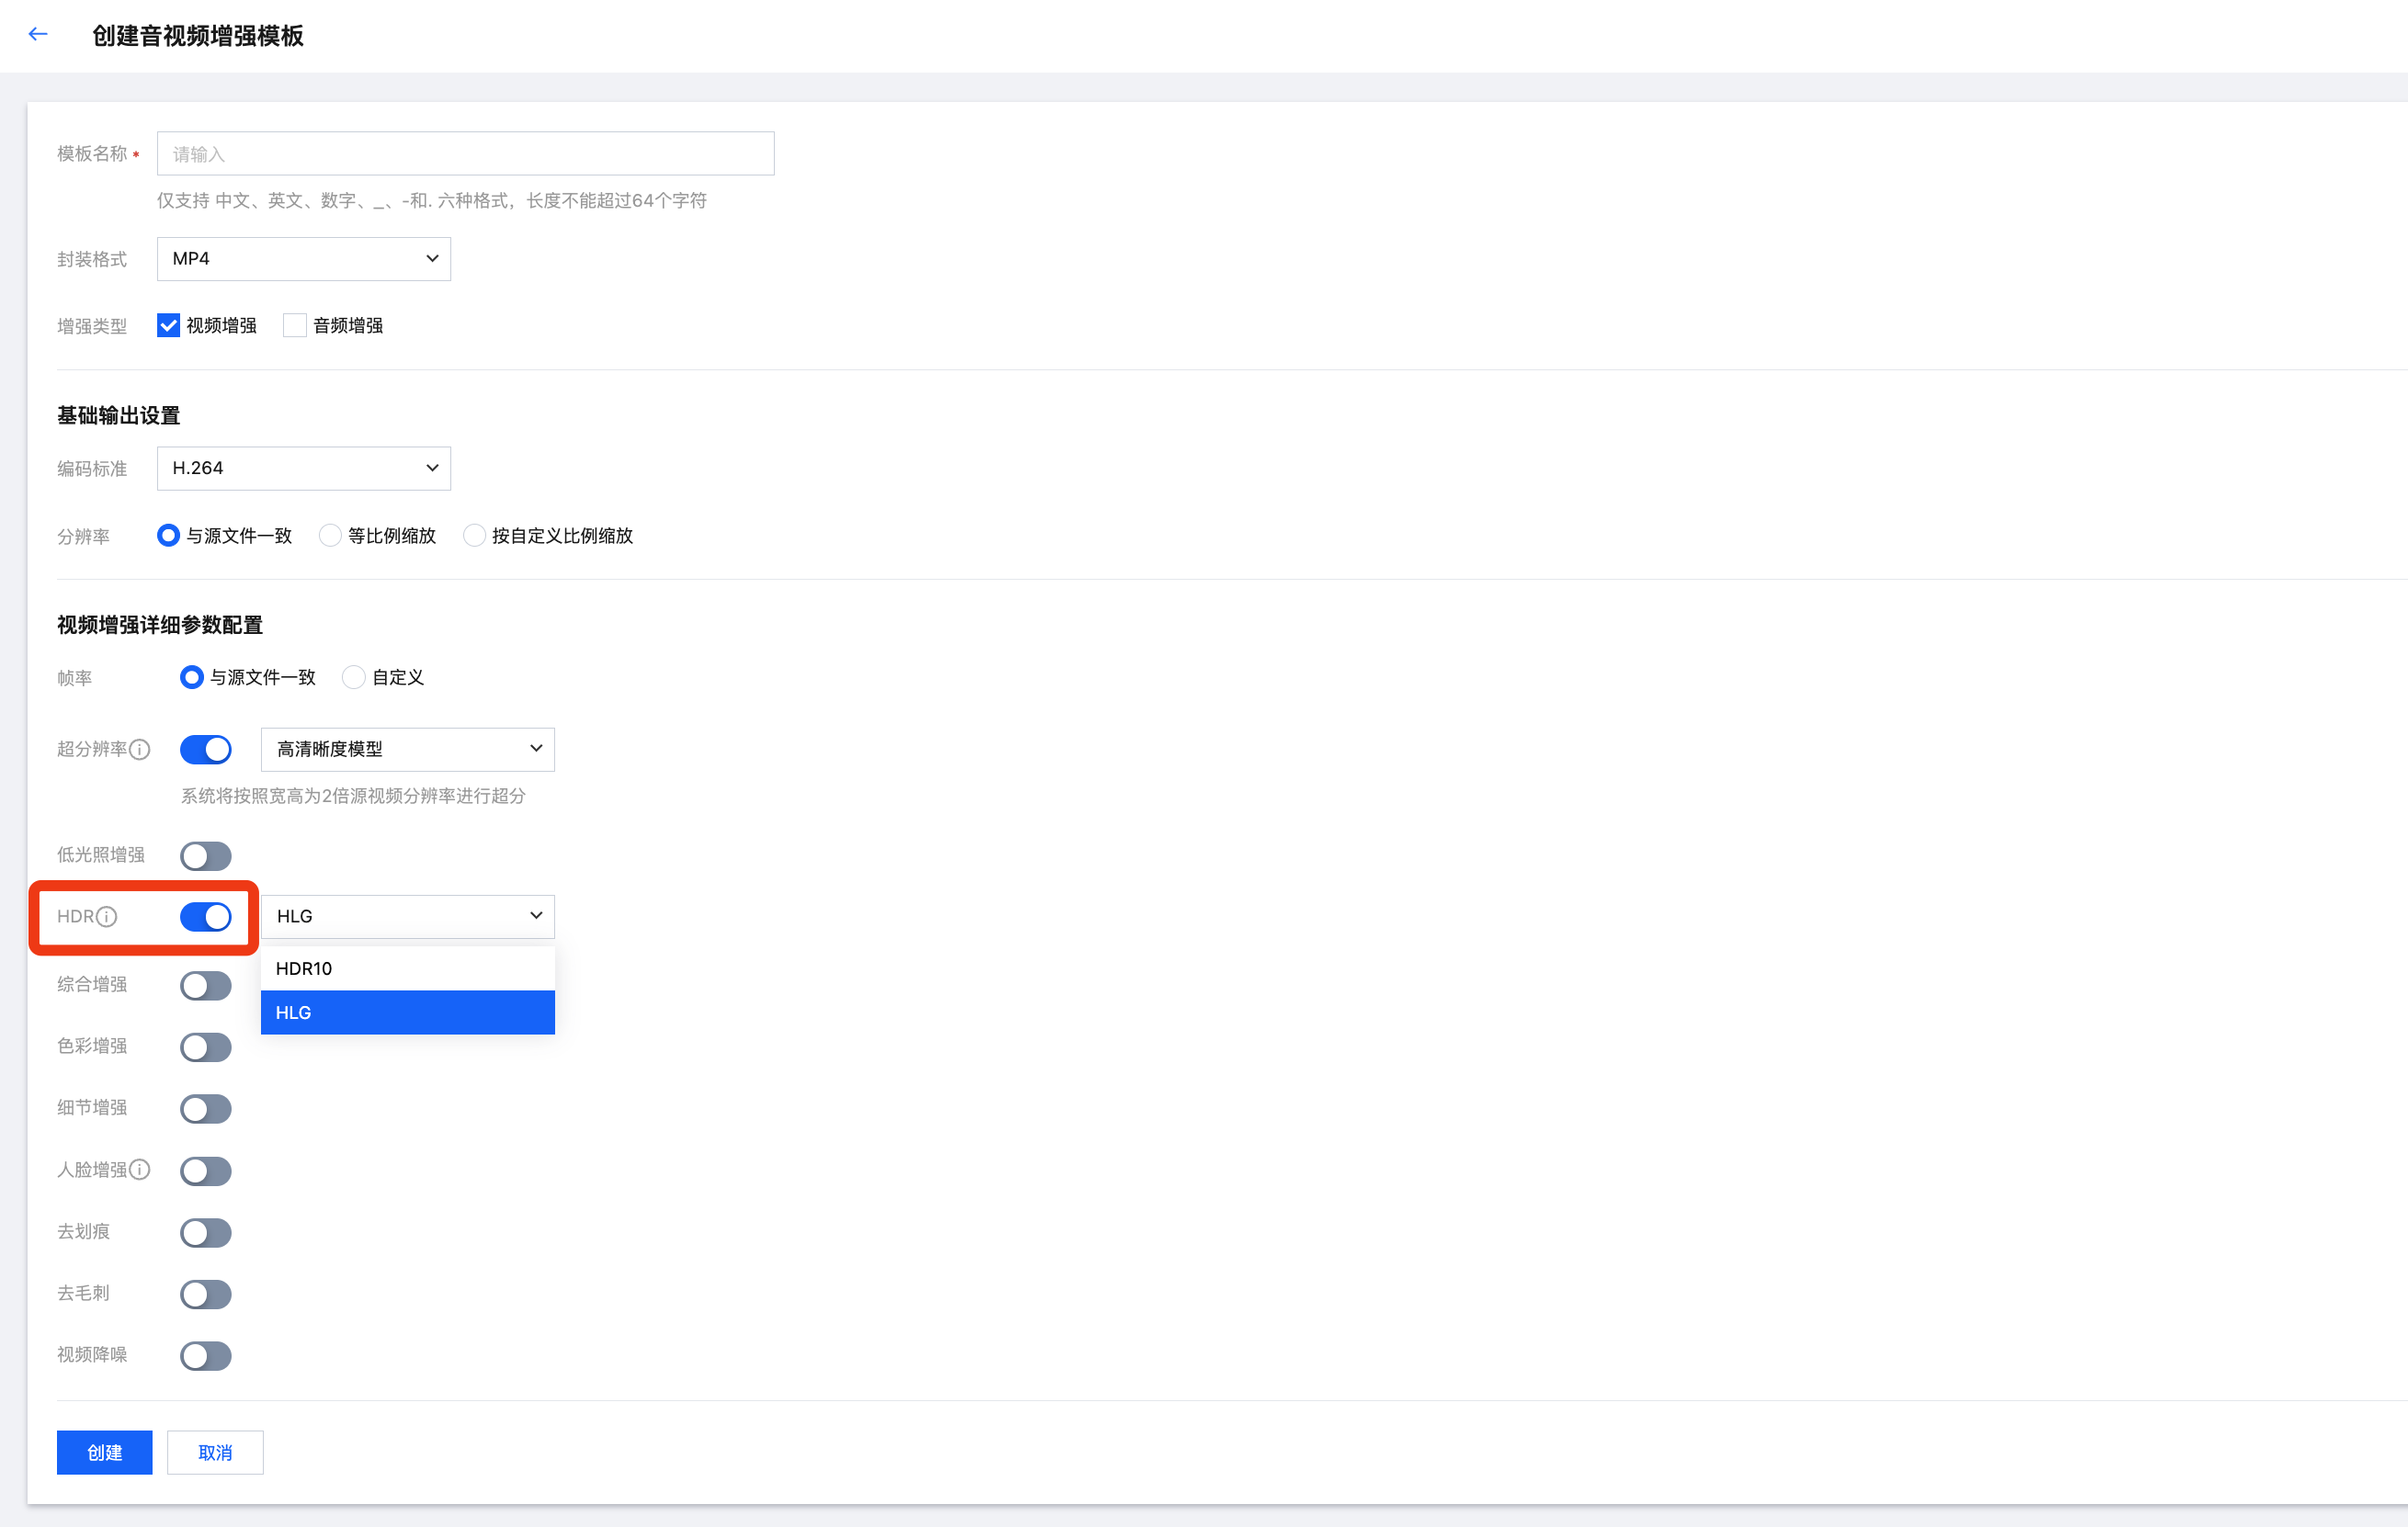Open the 高清晰度模型 dropdown
The height and width of the screenshot is (1527, 2408).
coord(407,750)
